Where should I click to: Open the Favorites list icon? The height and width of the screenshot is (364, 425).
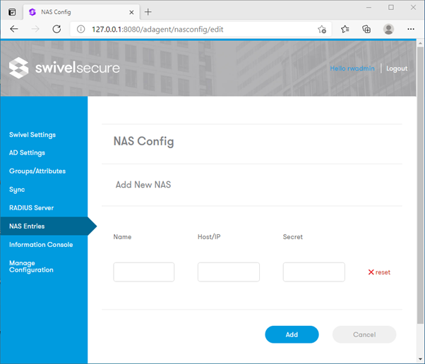(345, 29)
